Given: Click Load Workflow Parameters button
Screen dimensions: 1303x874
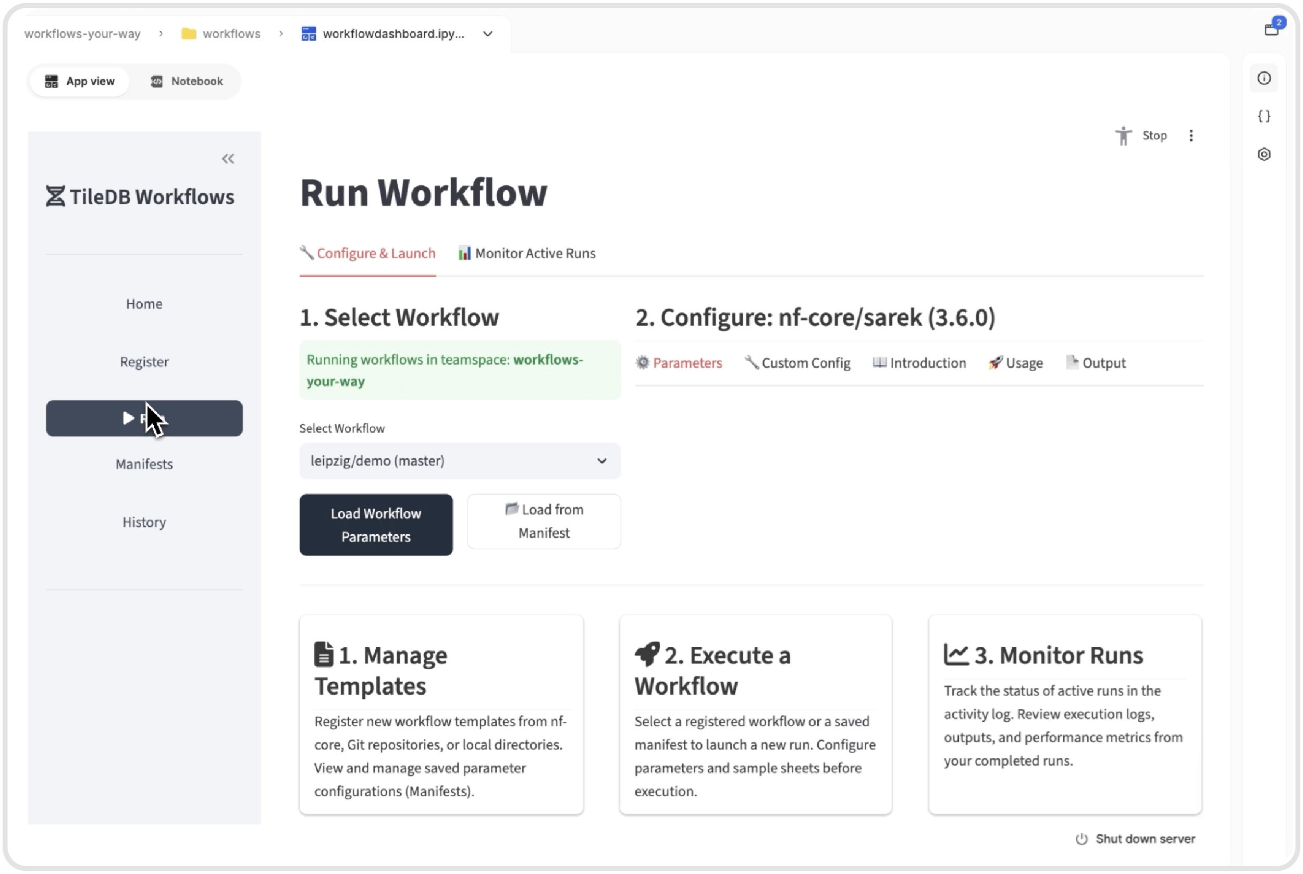Looking at the screenshot, I should click(x=376, y=524).
